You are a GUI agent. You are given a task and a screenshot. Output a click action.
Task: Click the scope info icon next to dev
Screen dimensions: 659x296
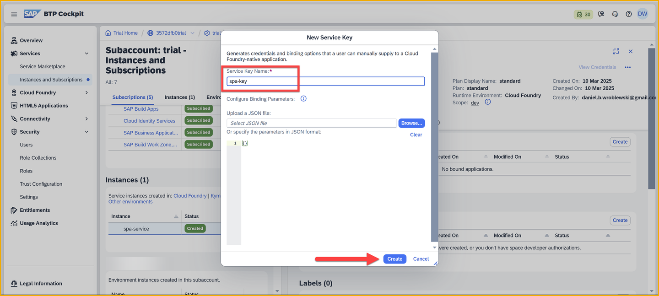488,102
